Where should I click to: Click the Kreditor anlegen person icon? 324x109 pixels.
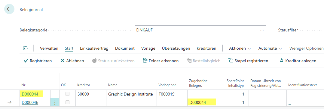point(281,61)
